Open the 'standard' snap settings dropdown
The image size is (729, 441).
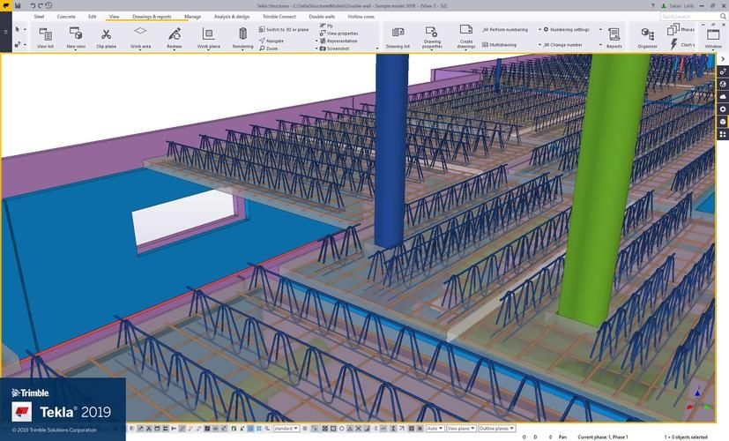(x=286, y=429)
